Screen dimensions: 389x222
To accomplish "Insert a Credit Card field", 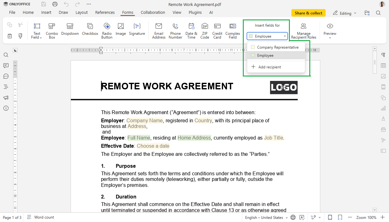I will tap(217, 30).
